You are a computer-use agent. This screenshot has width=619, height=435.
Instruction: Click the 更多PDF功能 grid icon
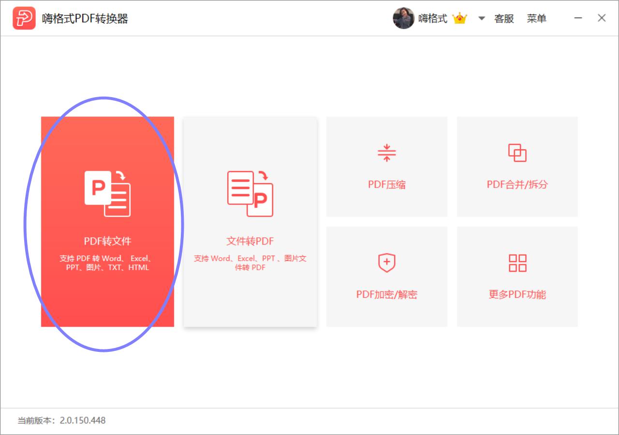click(517, 263)
